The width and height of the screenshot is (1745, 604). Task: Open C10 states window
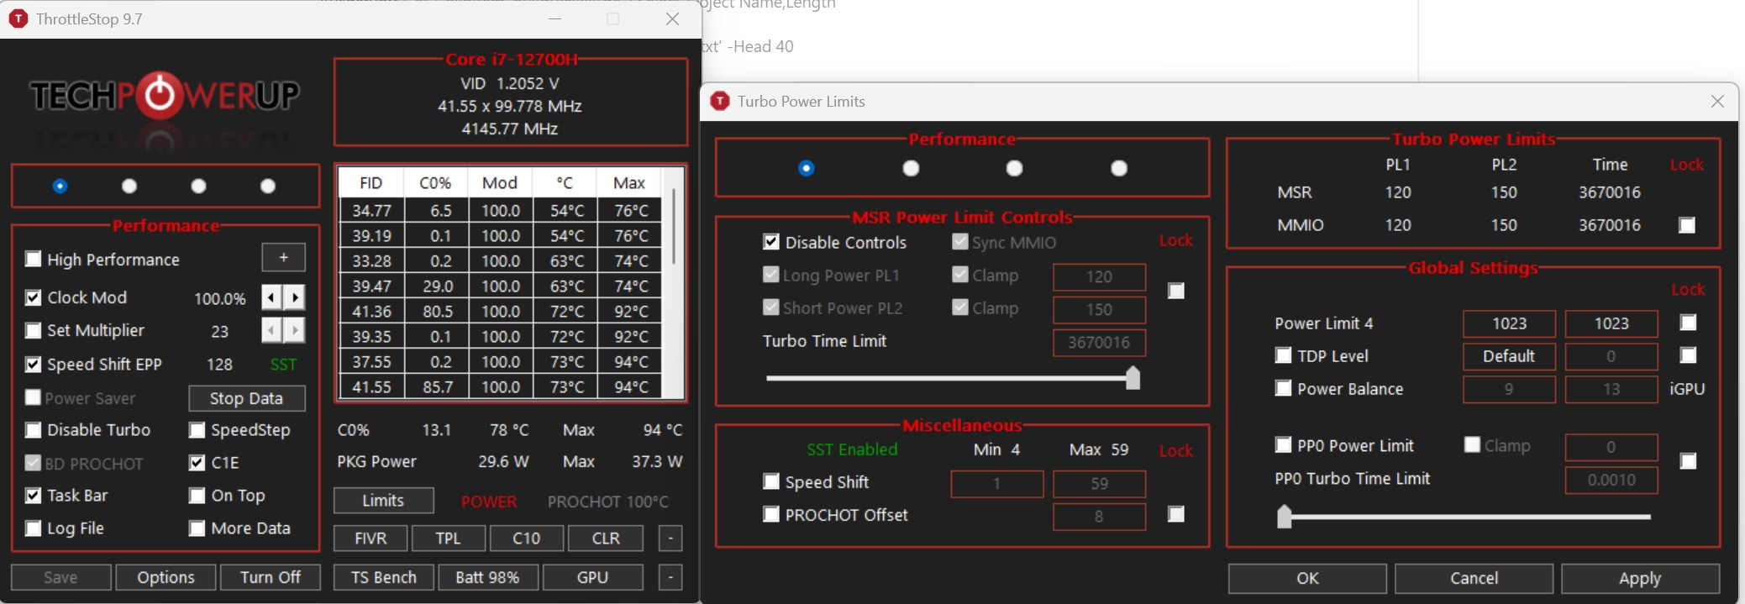(x=527, y=538)
